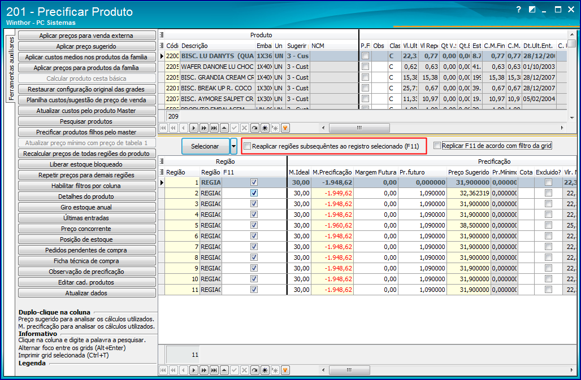This screenshot has height=380, width=581.
Task: Go to first record in Produto grid navigator
Action: click(x=163, y=128)
